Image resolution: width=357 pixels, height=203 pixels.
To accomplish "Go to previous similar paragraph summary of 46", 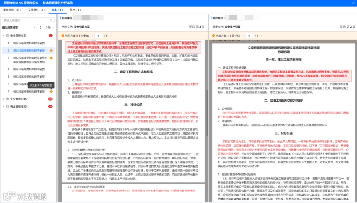I will click(x=35, y=27).
